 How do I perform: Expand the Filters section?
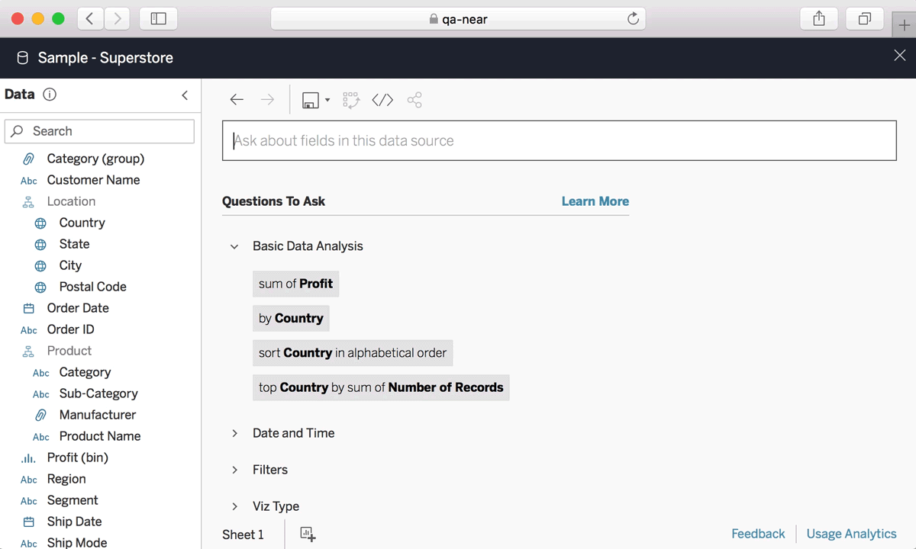[234, 470]
